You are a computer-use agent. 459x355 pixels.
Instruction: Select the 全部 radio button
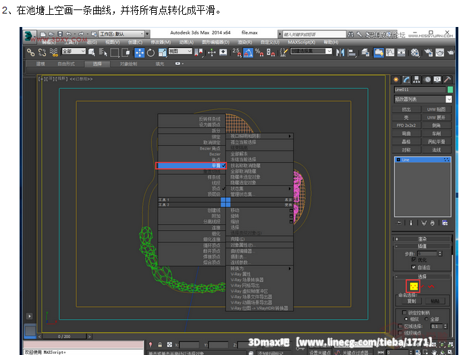point(427,319)
